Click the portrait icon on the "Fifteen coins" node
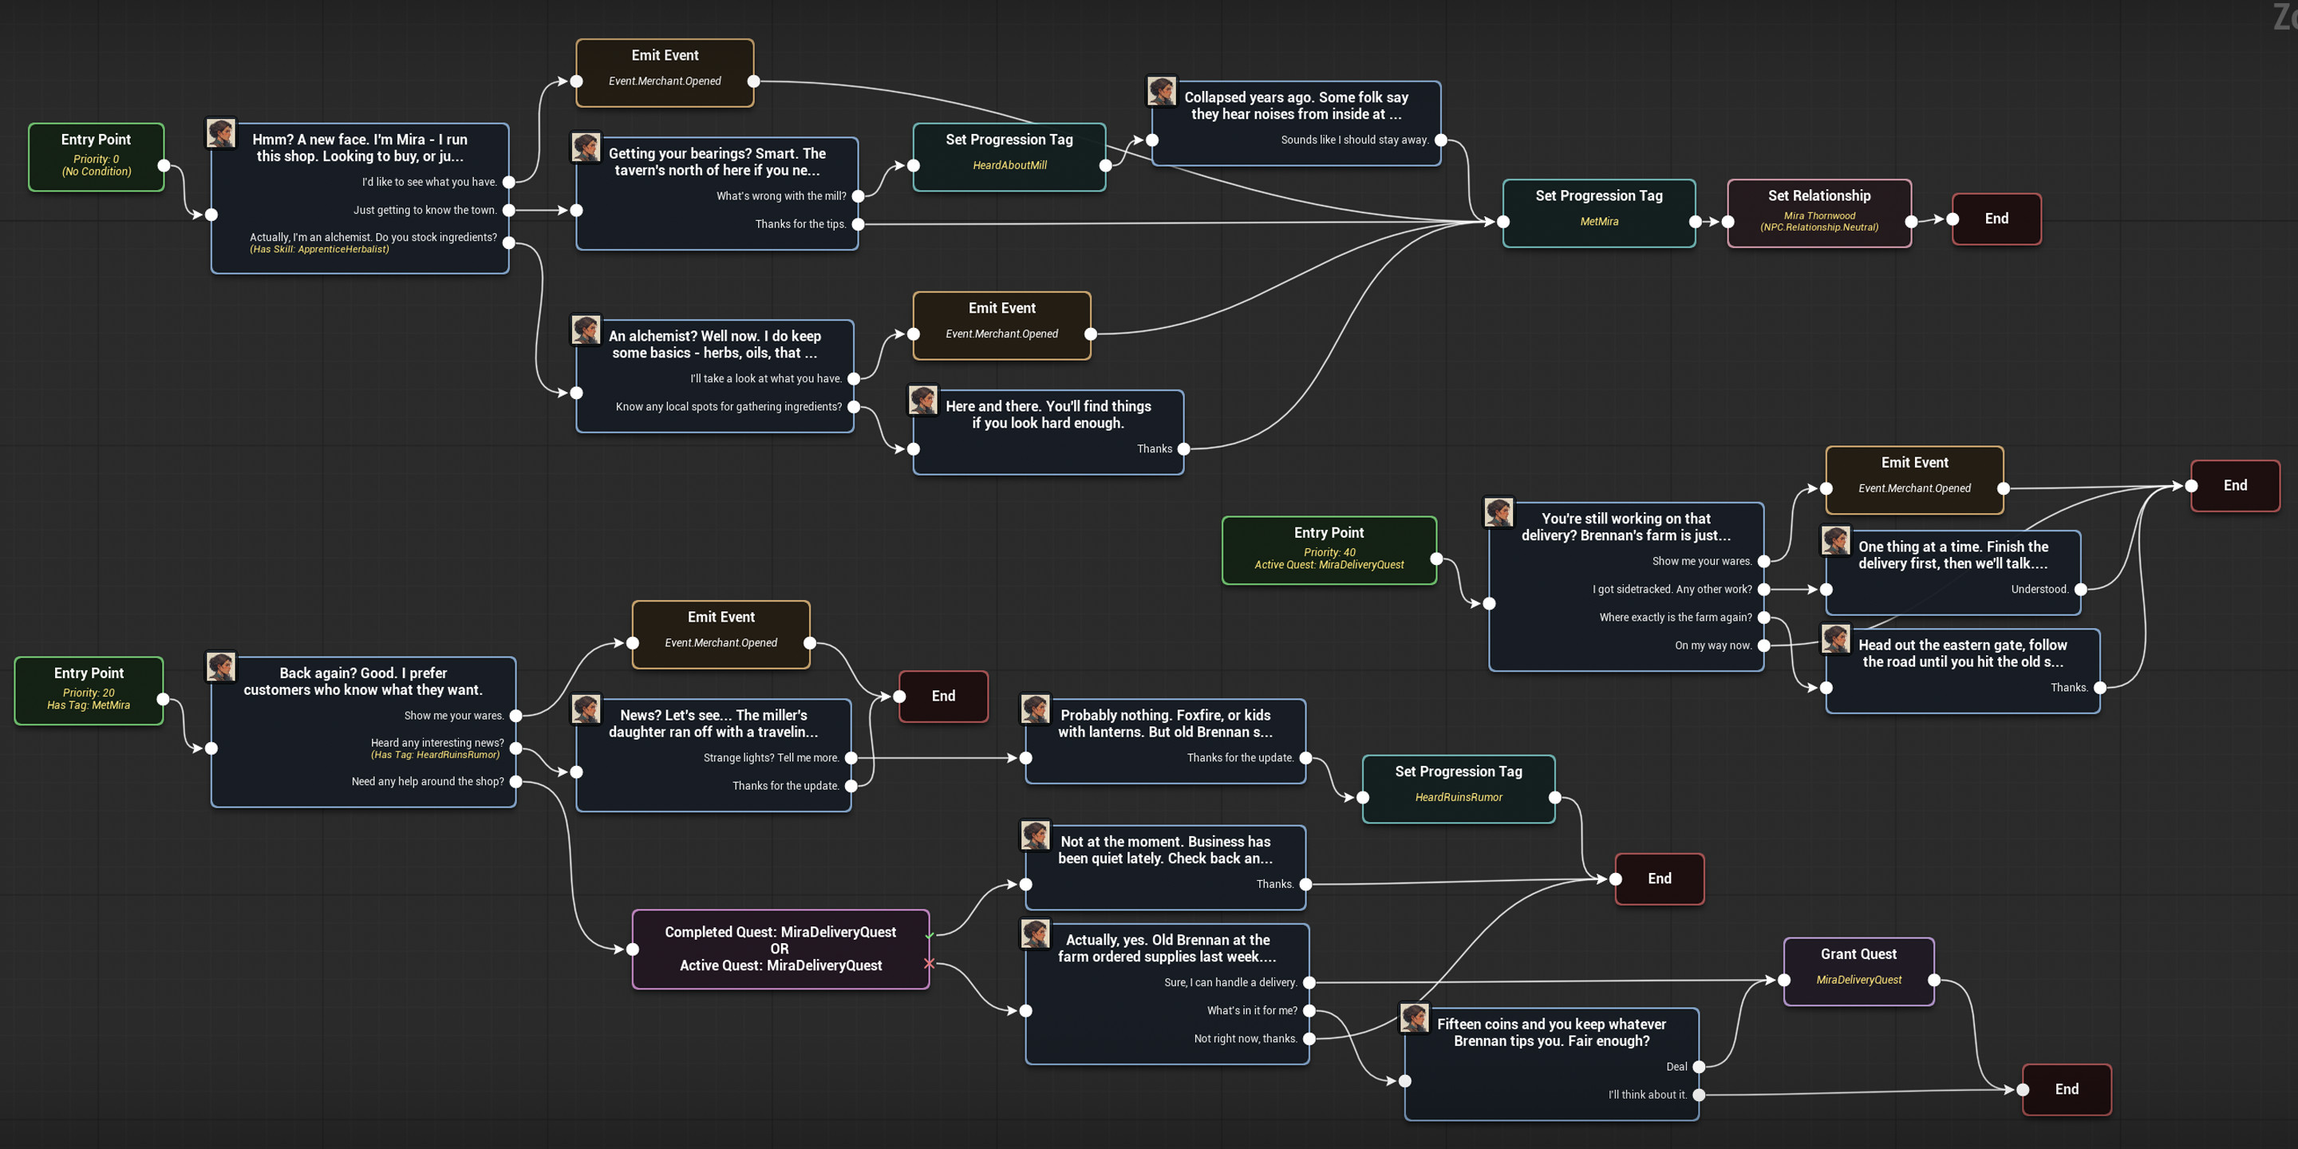 [1416, 1018]
